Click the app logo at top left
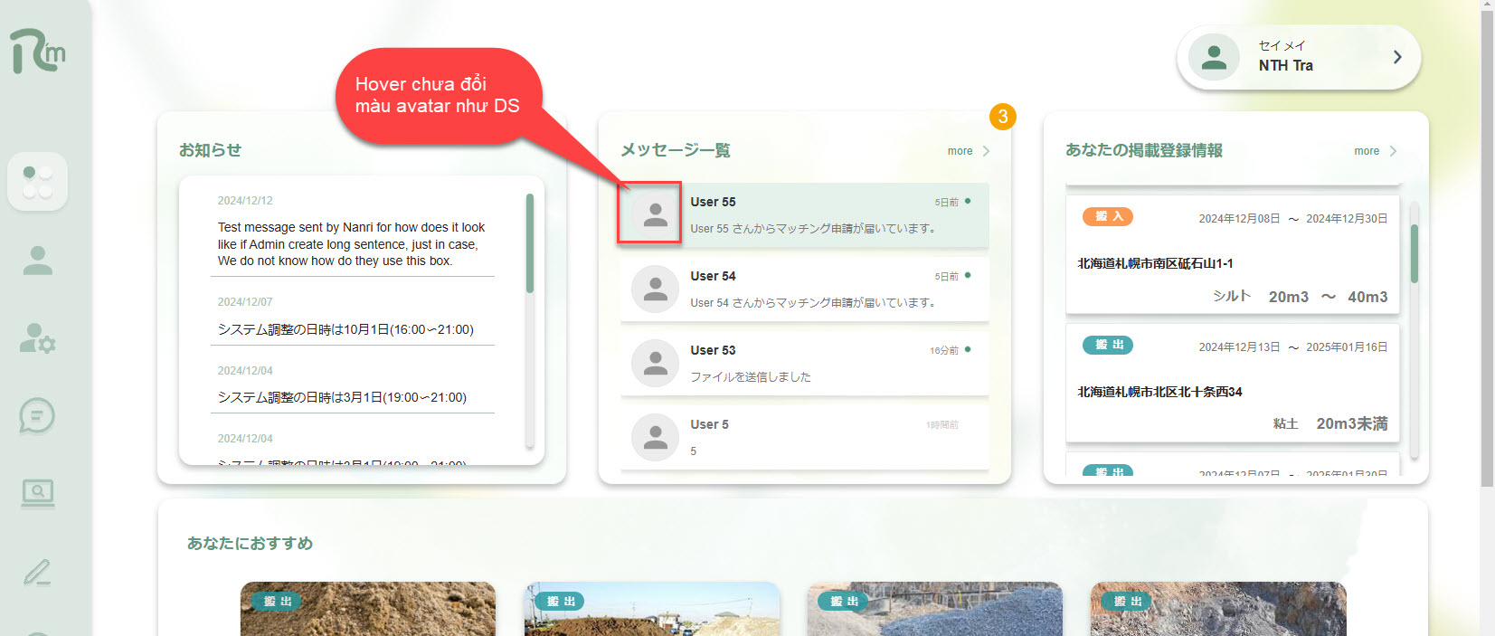Viewport: 1495px width, 636px height. coord(38,51)
